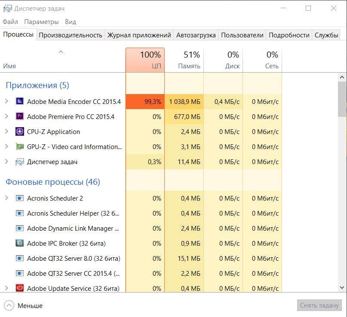Select the Приложения (5) group heading
Screen dimensions: 347x317
37,85
